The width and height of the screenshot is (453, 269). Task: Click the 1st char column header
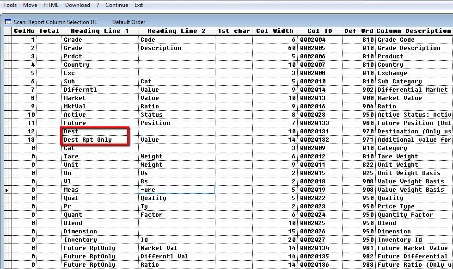coord(234,31)
